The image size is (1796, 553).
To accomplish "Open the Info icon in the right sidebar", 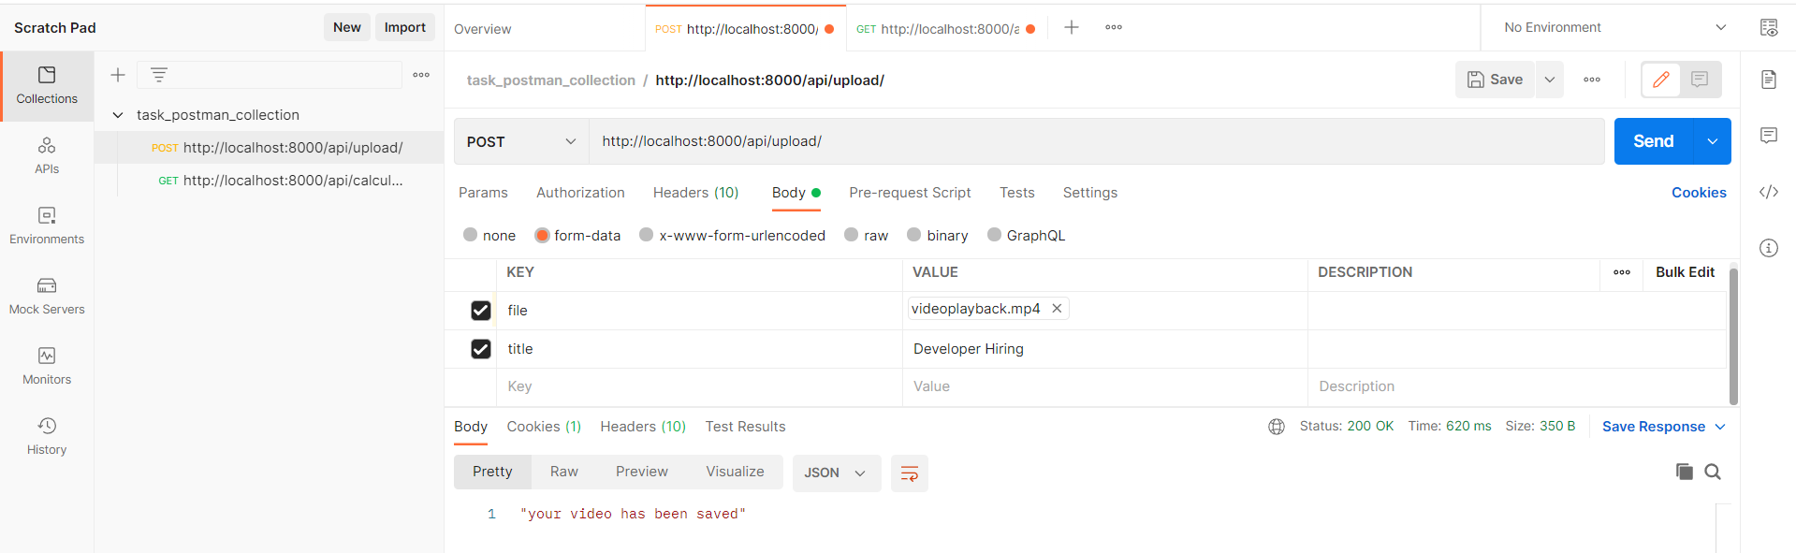I will point(1769,248).
